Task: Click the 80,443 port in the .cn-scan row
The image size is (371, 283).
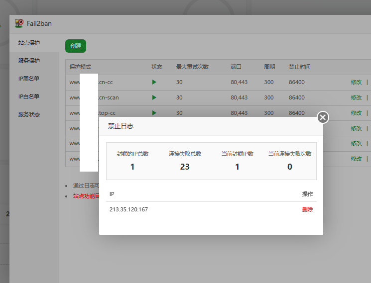Action: 239,97
